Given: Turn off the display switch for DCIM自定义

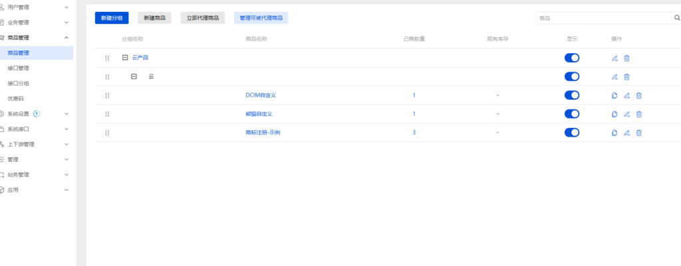Looking at the screenshot, I should click(572, 96).
